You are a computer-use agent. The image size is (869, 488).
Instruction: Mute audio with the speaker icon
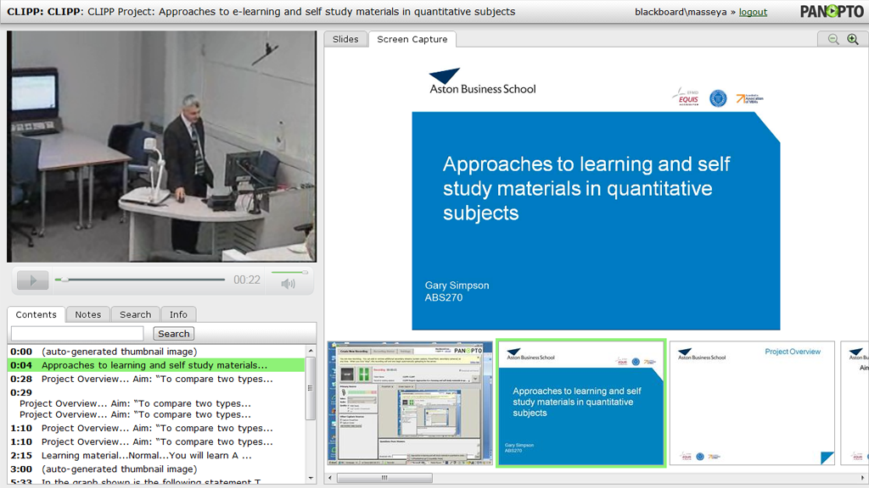(289, 284)
